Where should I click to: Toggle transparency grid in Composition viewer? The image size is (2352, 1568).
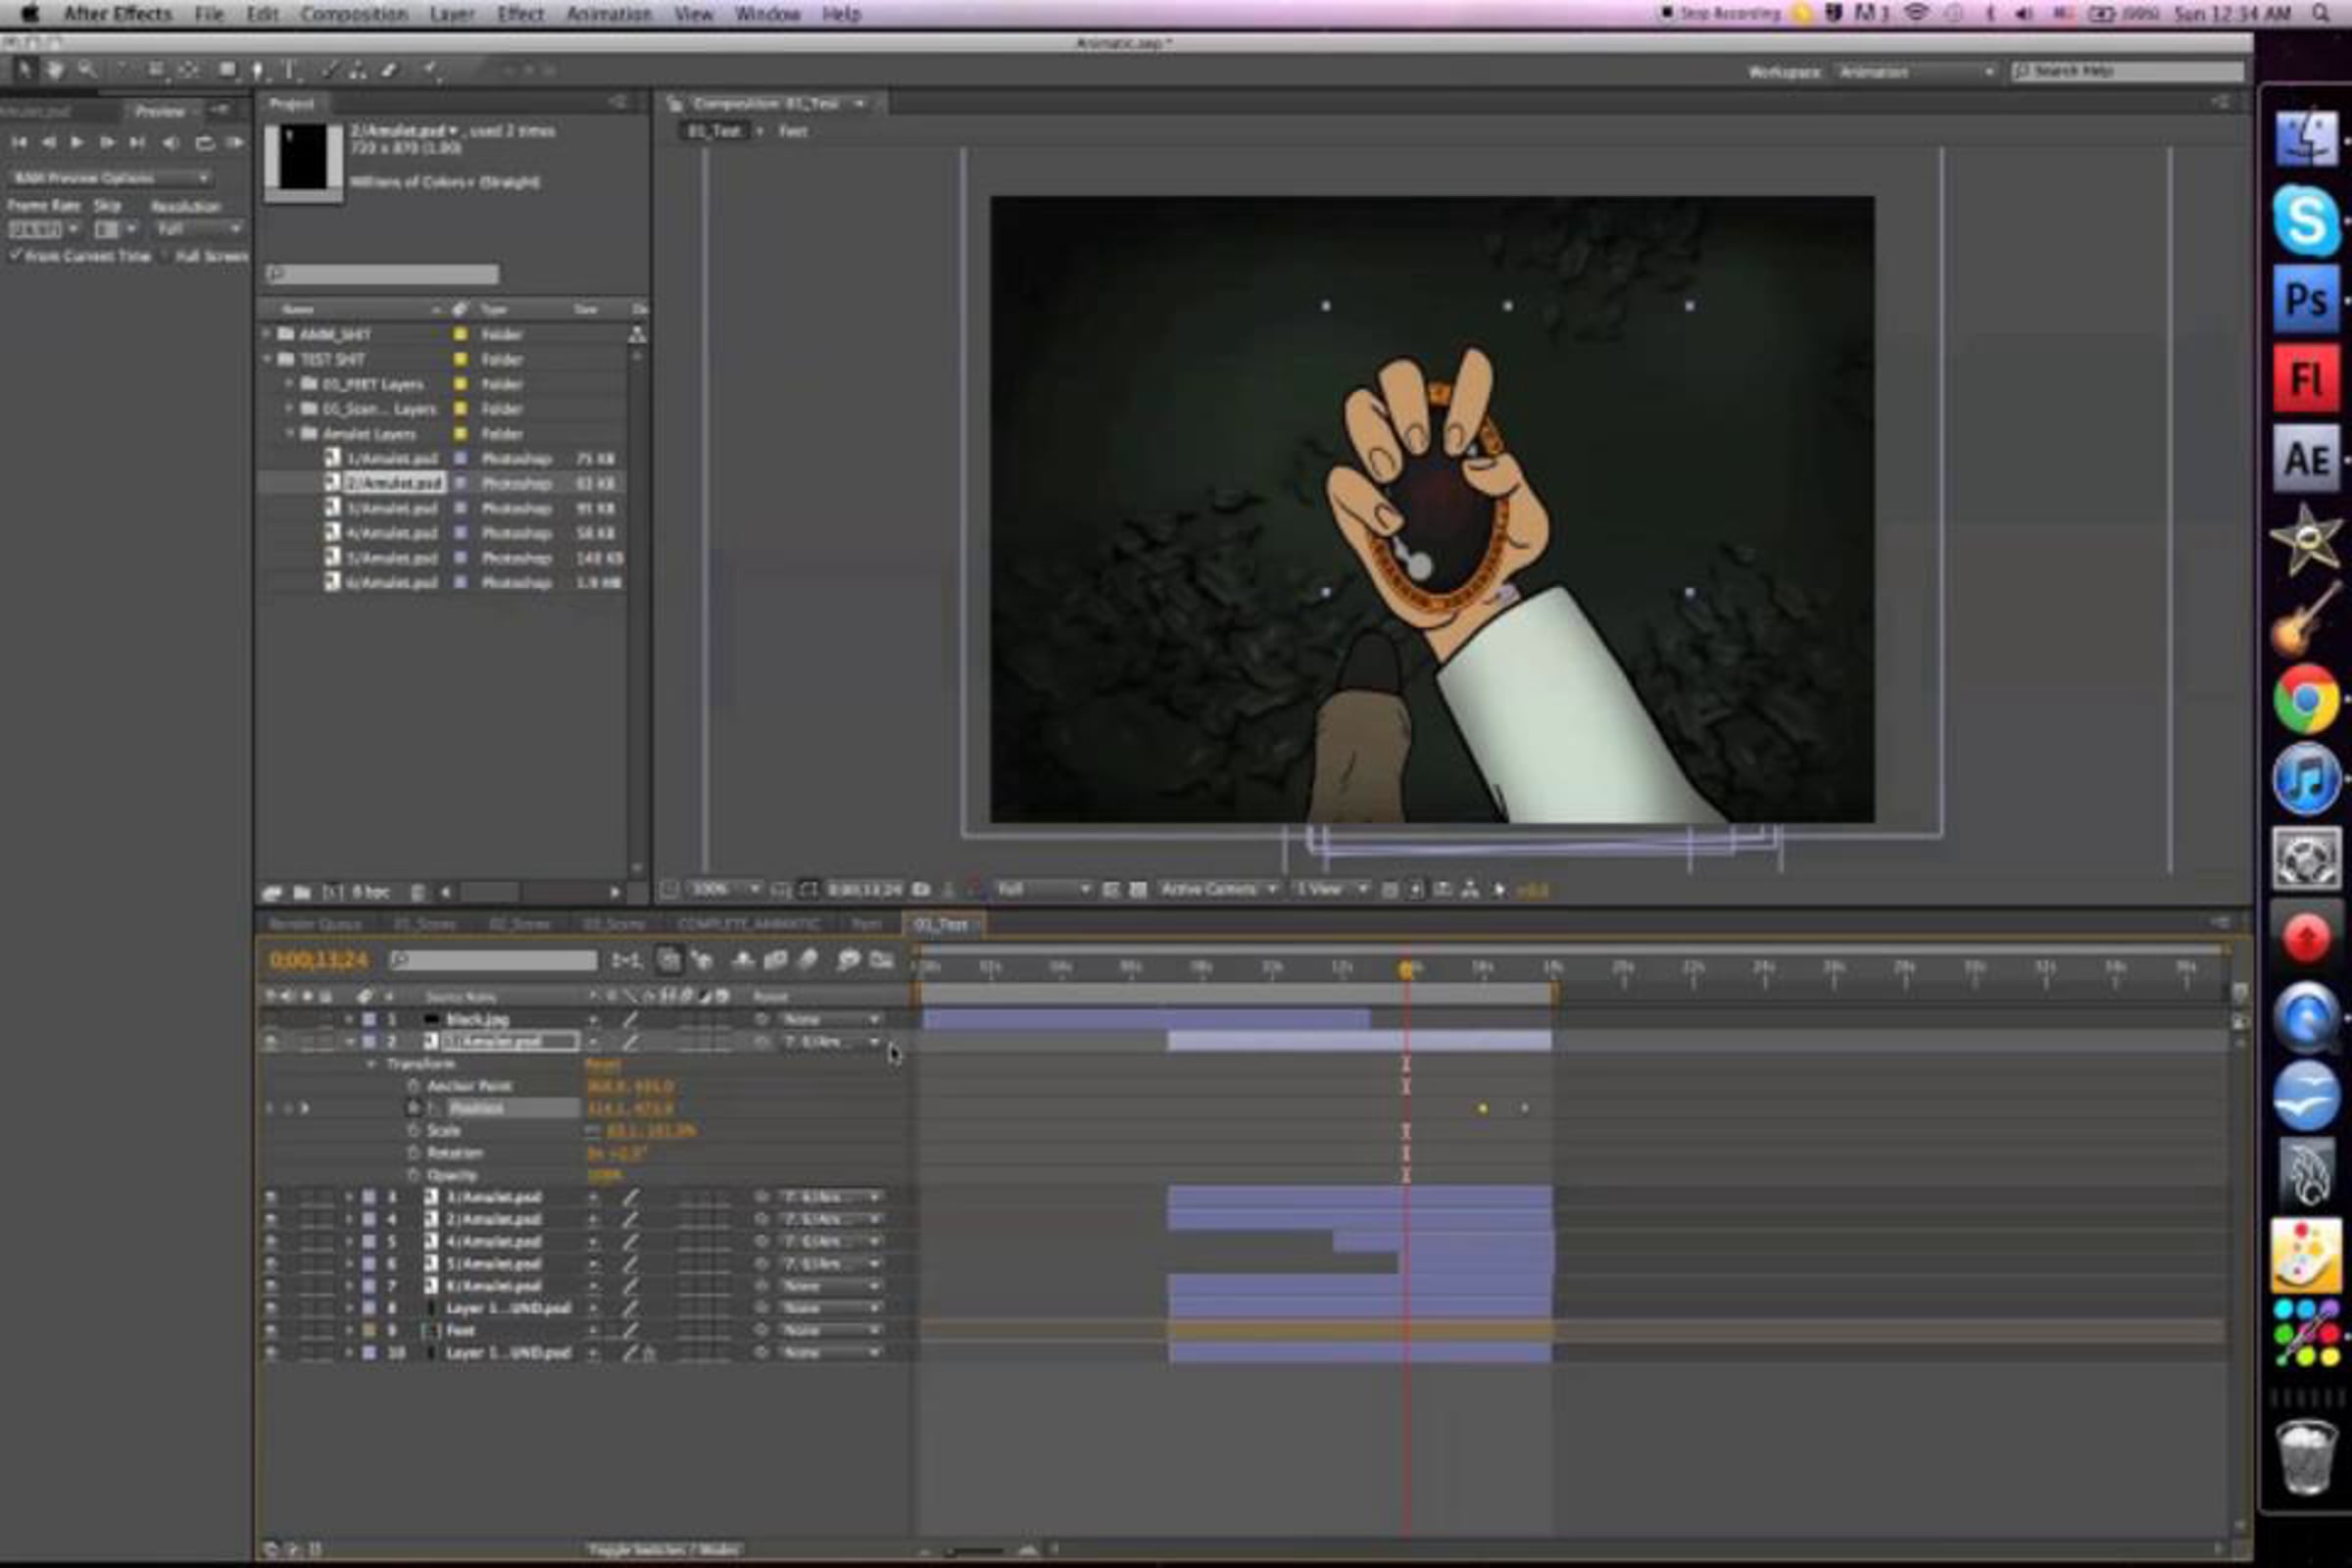(1138, 889)
